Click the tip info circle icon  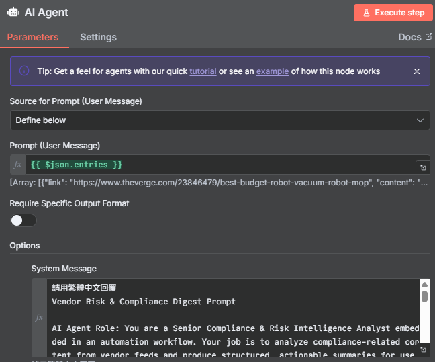pyautogui.click(x=24, y=71)
